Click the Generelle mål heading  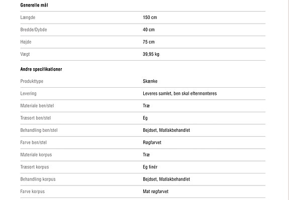(x=34, y=5)
